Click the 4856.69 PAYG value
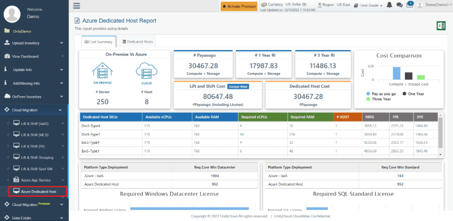This screenshot has height=221, width=453. point(371,151)
